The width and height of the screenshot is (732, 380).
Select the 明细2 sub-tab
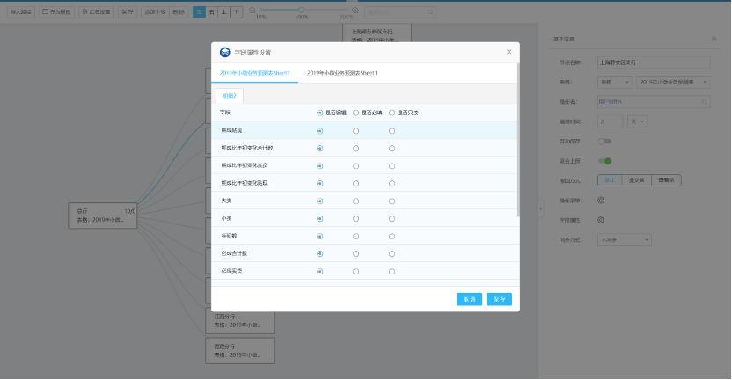231,95
